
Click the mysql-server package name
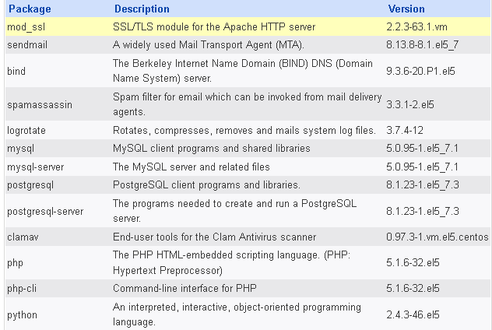(35, 167)
